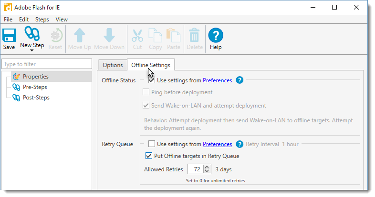Click the Cut scissors icon

(x=137, y=35)
